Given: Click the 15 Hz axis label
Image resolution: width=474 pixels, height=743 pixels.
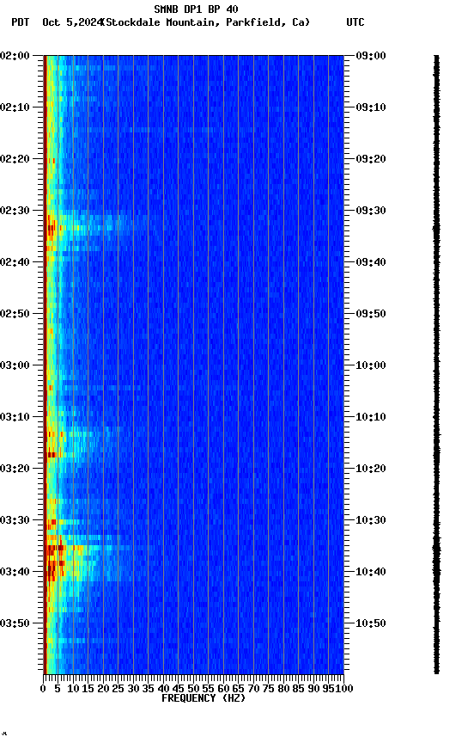Looking at the screenshot, I should click(88, 689).
